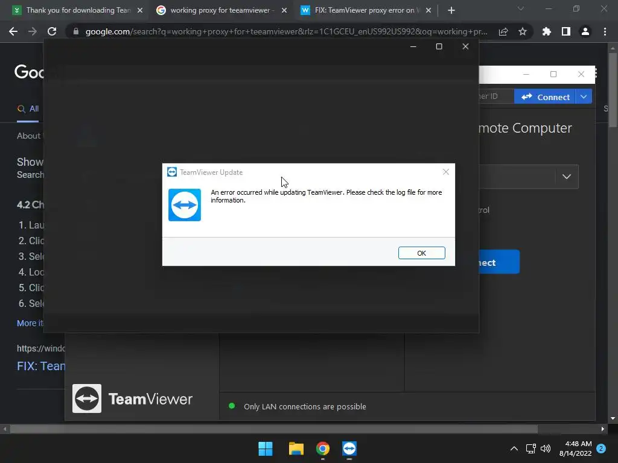Click the partner ID field in TeamViewer toolbar

[496, 96]
